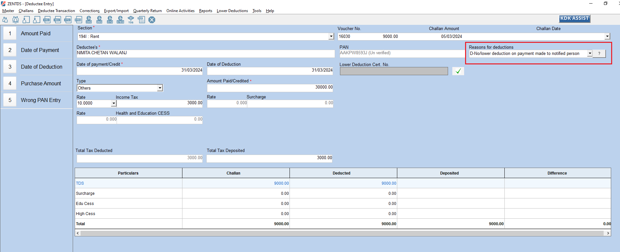Viewport: 620px width, 252px height.
Task: Click the Difference column header
Action: pyautogui.click(x=558, y=173)
